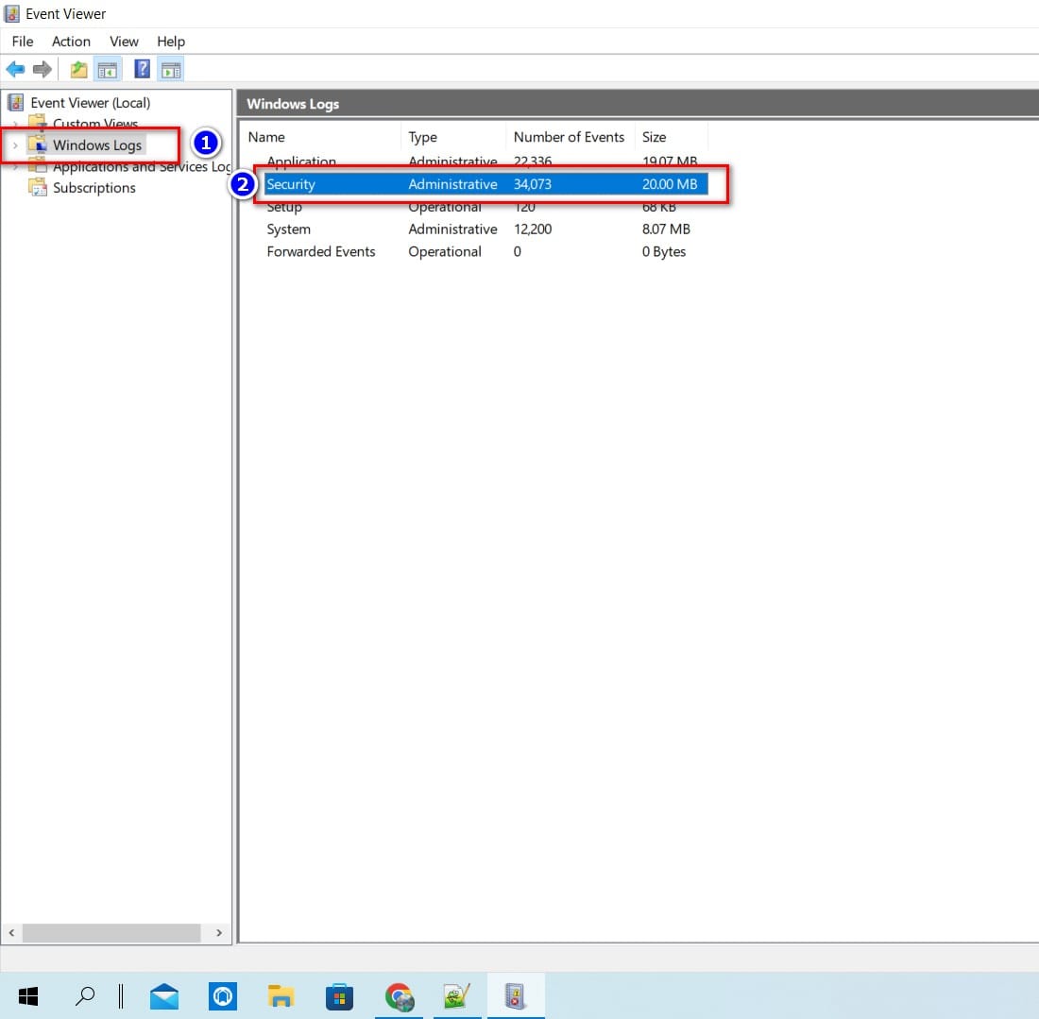The height and width of the screenshot is (1019, 1039).
Task: Open Microsoft Store from the taskbar
Action: pyautogui.click(x=339, y=995)
